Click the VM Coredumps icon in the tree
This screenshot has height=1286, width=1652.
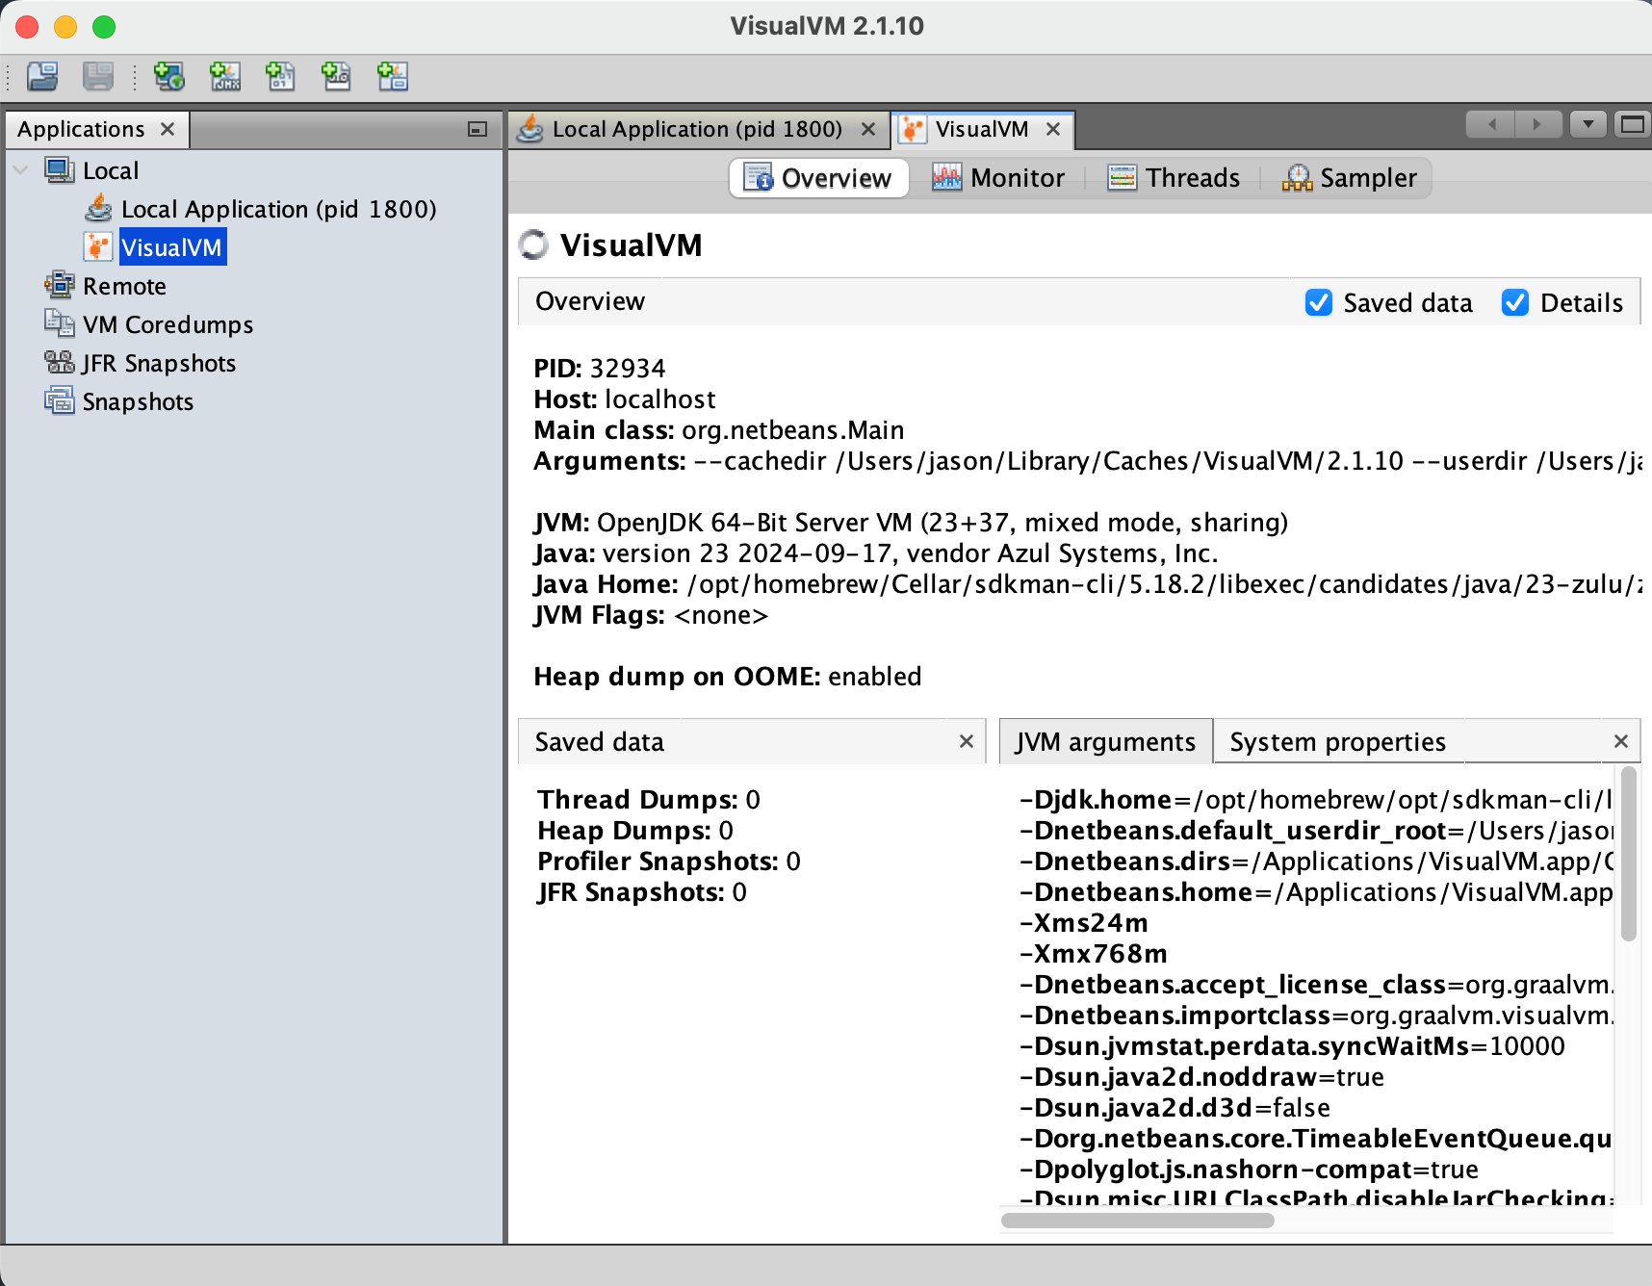(60, 324)
